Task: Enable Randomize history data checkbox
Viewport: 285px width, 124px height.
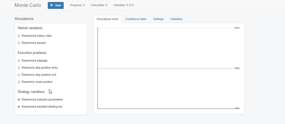Action: point(19,36)
